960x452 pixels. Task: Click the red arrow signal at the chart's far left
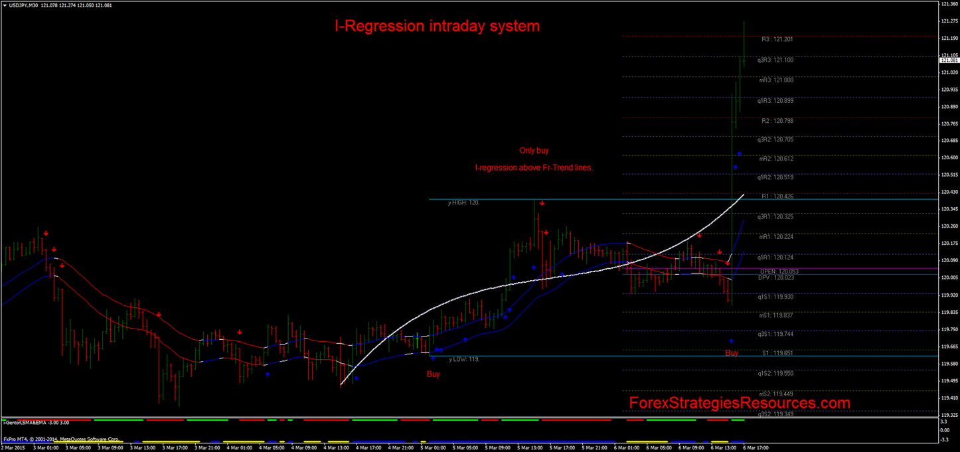[x=46, y=232]
